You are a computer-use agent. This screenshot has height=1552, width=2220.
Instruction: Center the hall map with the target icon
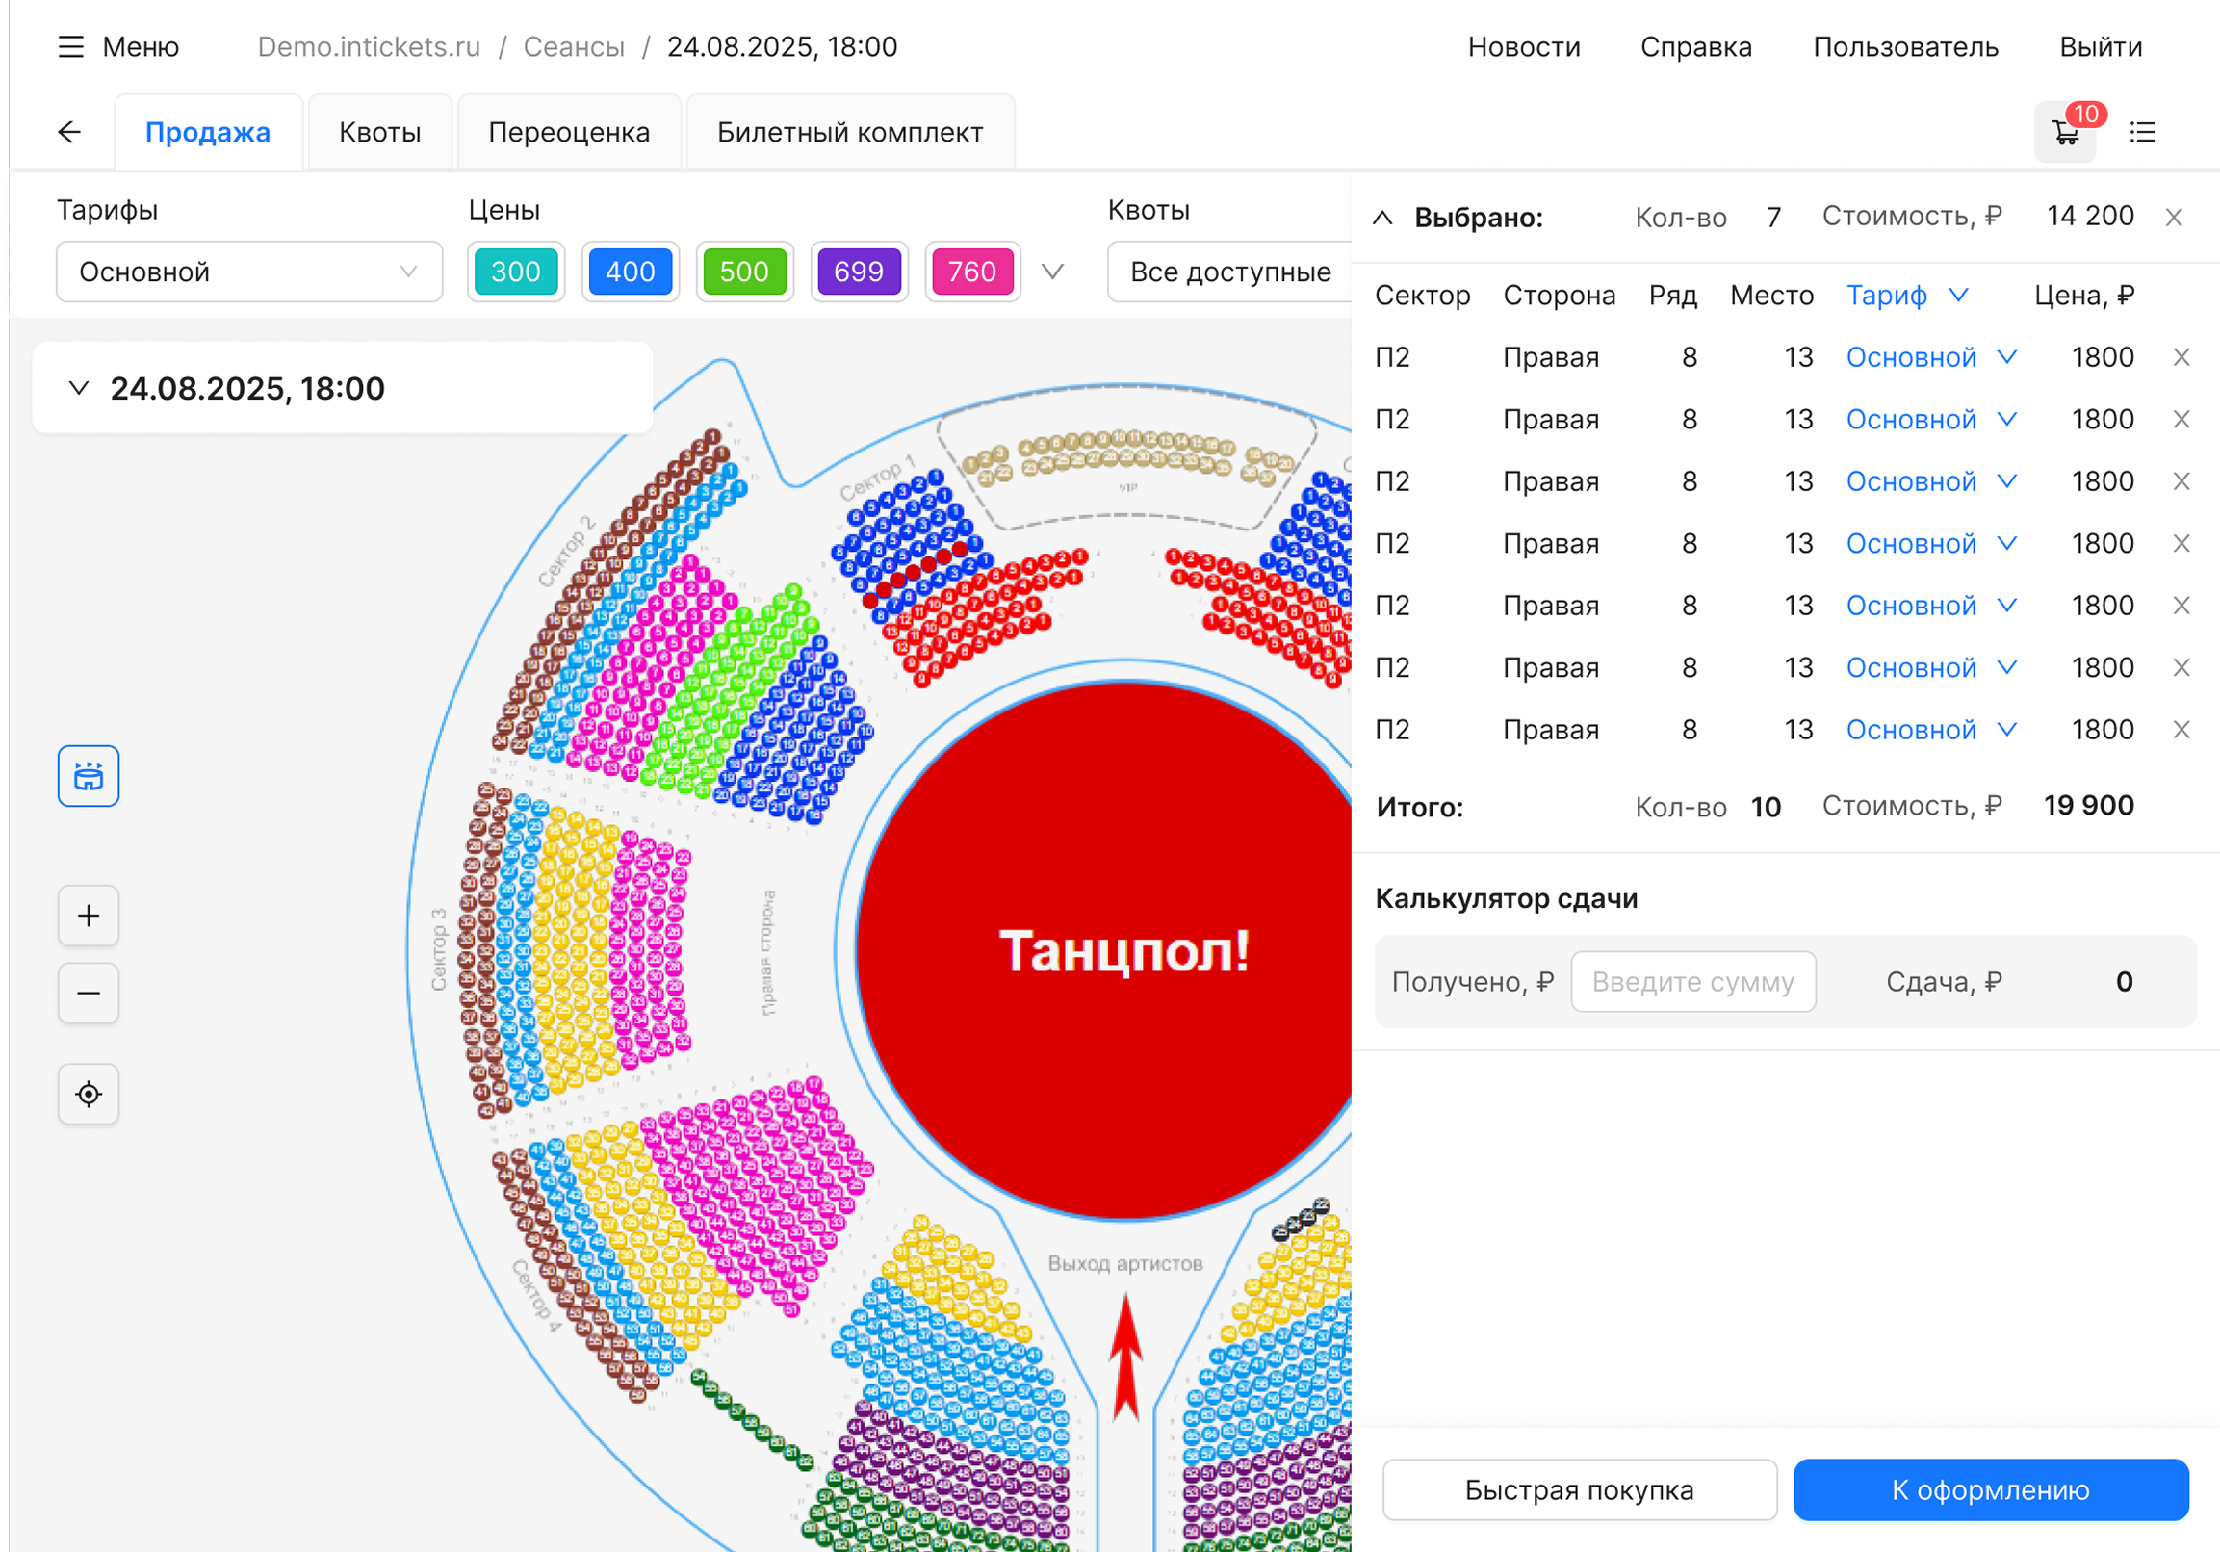(88, 1095)
